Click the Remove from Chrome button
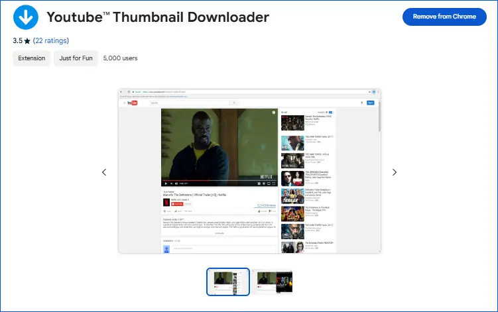 point(444,17)
